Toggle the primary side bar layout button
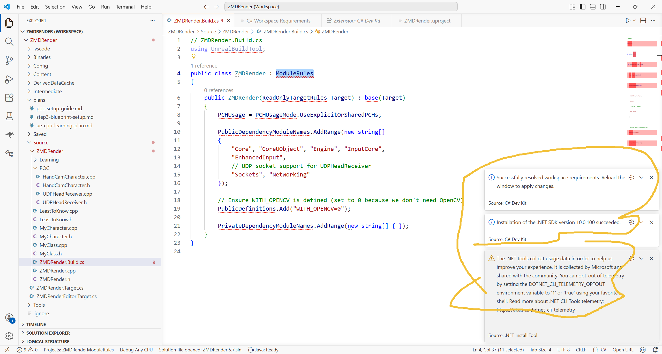662x354 pixels. (582, 7)
